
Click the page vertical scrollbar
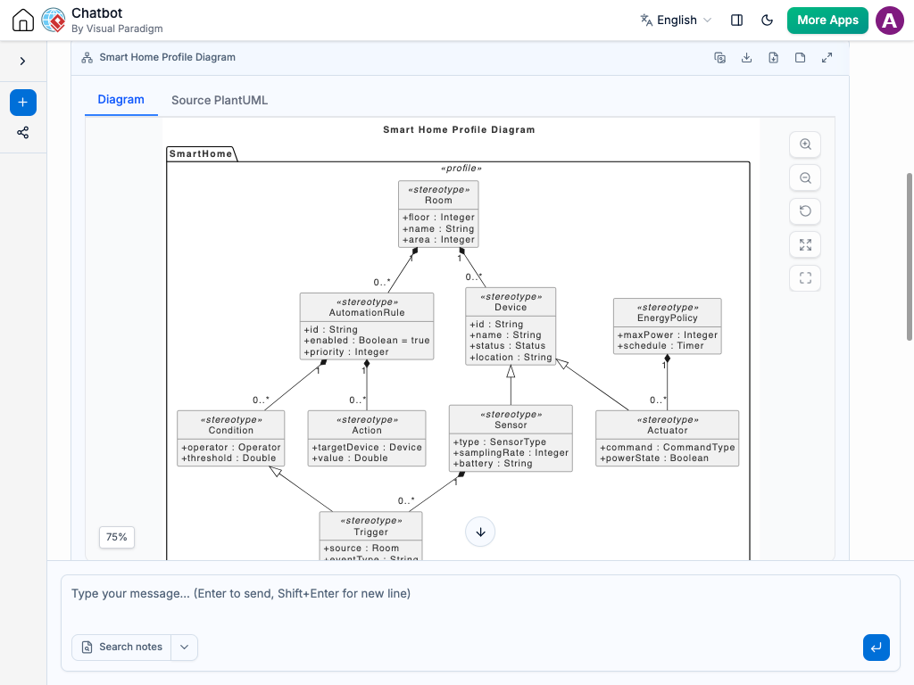tap(910, 256)
